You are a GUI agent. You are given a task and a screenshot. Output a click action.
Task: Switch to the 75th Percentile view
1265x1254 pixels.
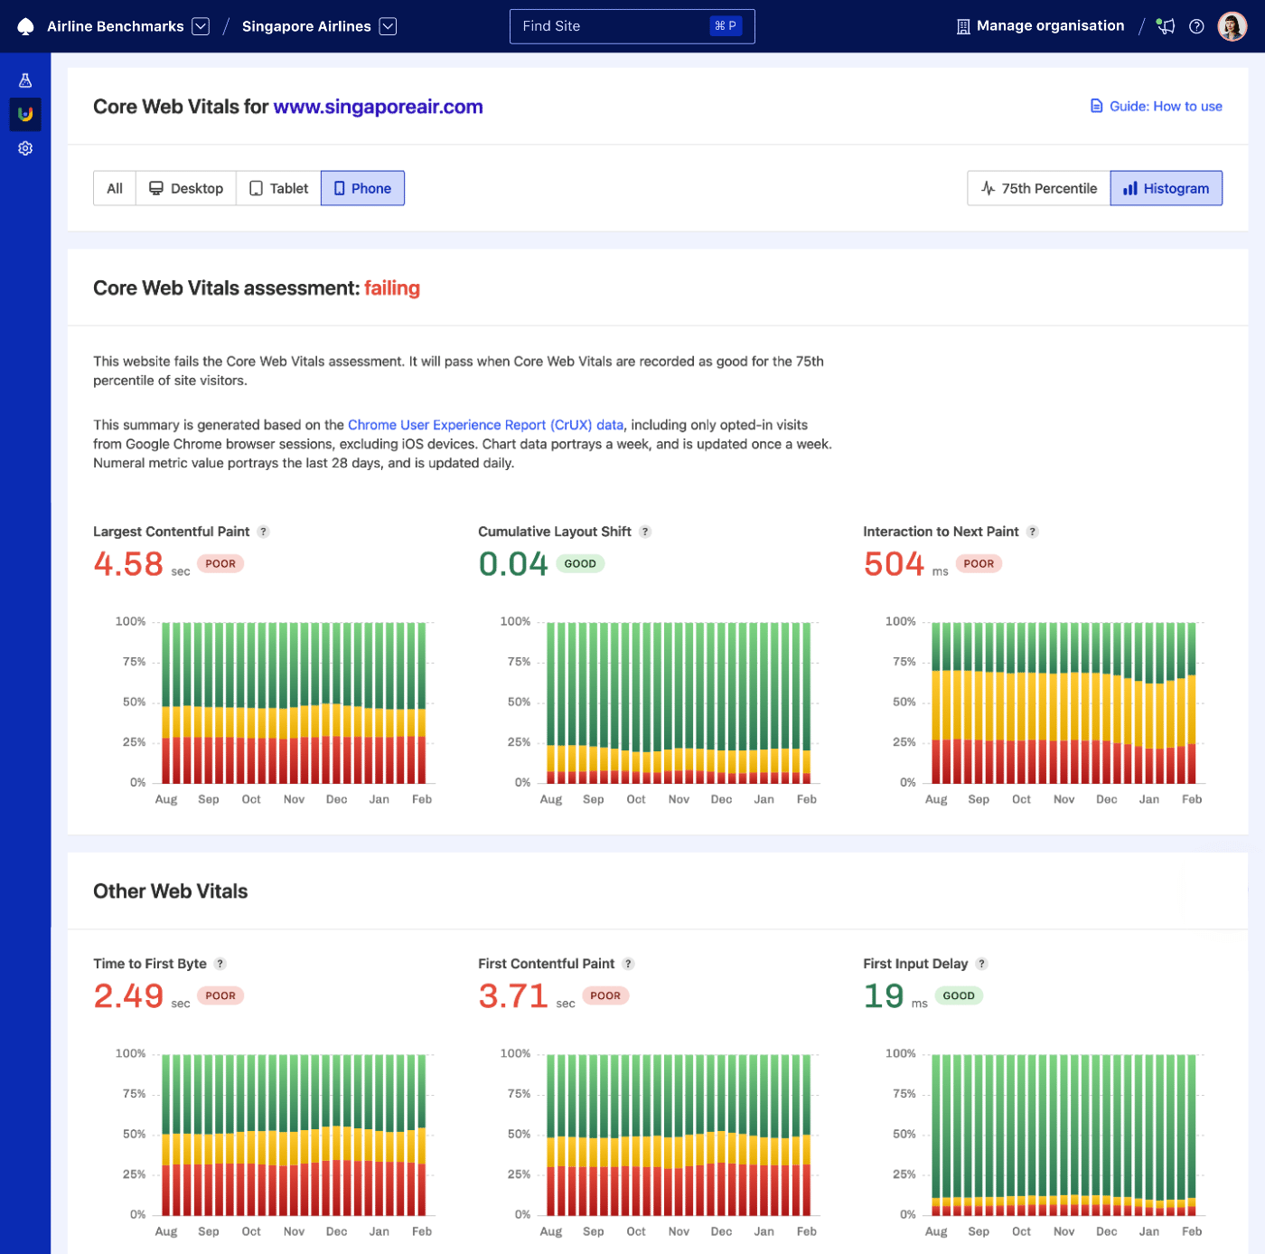pyautogui.click(x=1038, y=188)
